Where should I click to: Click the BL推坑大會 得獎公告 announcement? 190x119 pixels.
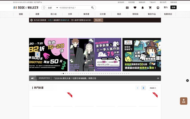point(75,78)
